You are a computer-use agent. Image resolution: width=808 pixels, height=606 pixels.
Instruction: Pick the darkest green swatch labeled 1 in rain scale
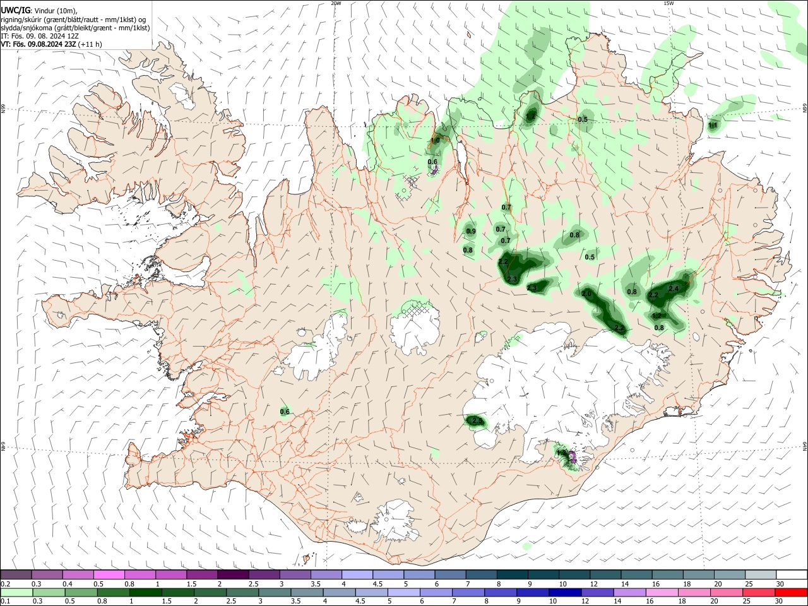tap(145, 593)
